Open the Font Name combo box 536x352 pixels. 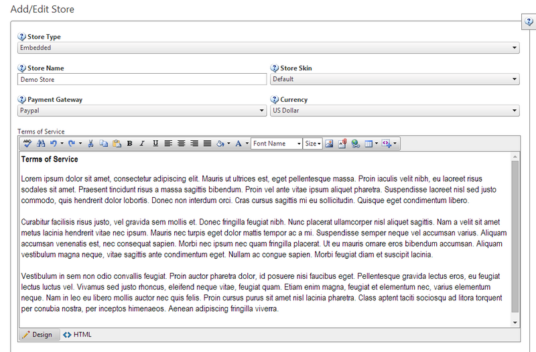(277, 143)
